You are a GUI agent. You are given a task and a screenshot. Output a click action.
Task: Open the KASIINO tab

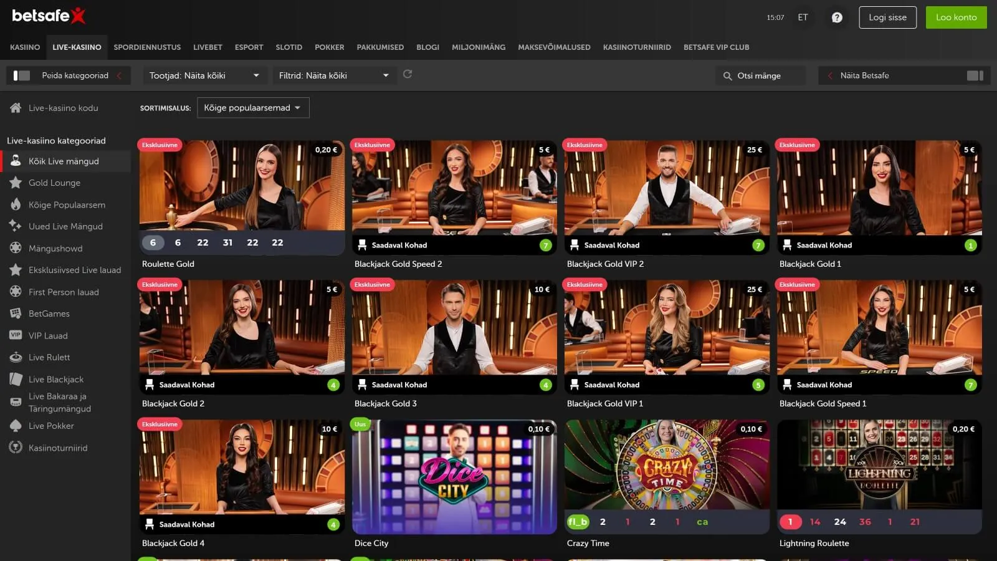click(25, 47)
